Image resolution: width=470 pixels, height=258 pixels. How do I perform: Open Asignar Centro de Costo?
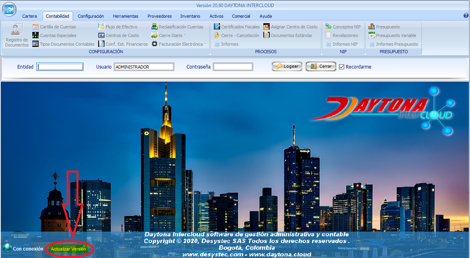click(291, 27)
